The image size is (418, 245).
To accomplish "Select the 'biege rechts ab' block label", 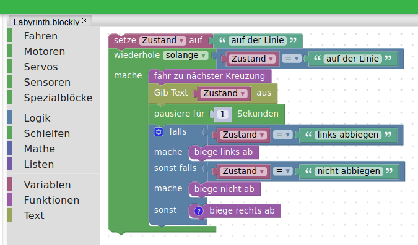I will coord(242,210).
